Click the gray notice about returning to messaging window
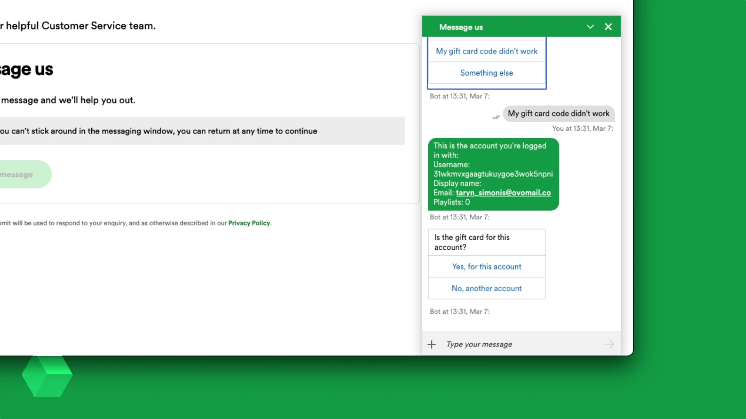This screenshot has height=419, width=746. 202,131
